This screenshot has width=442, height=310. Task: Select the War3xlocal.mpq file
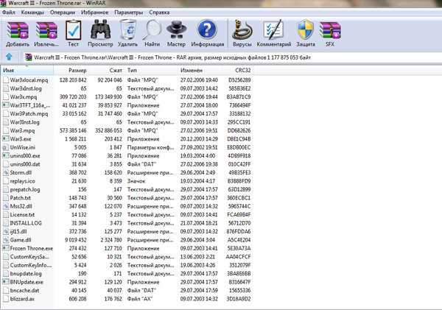(29, 80)
